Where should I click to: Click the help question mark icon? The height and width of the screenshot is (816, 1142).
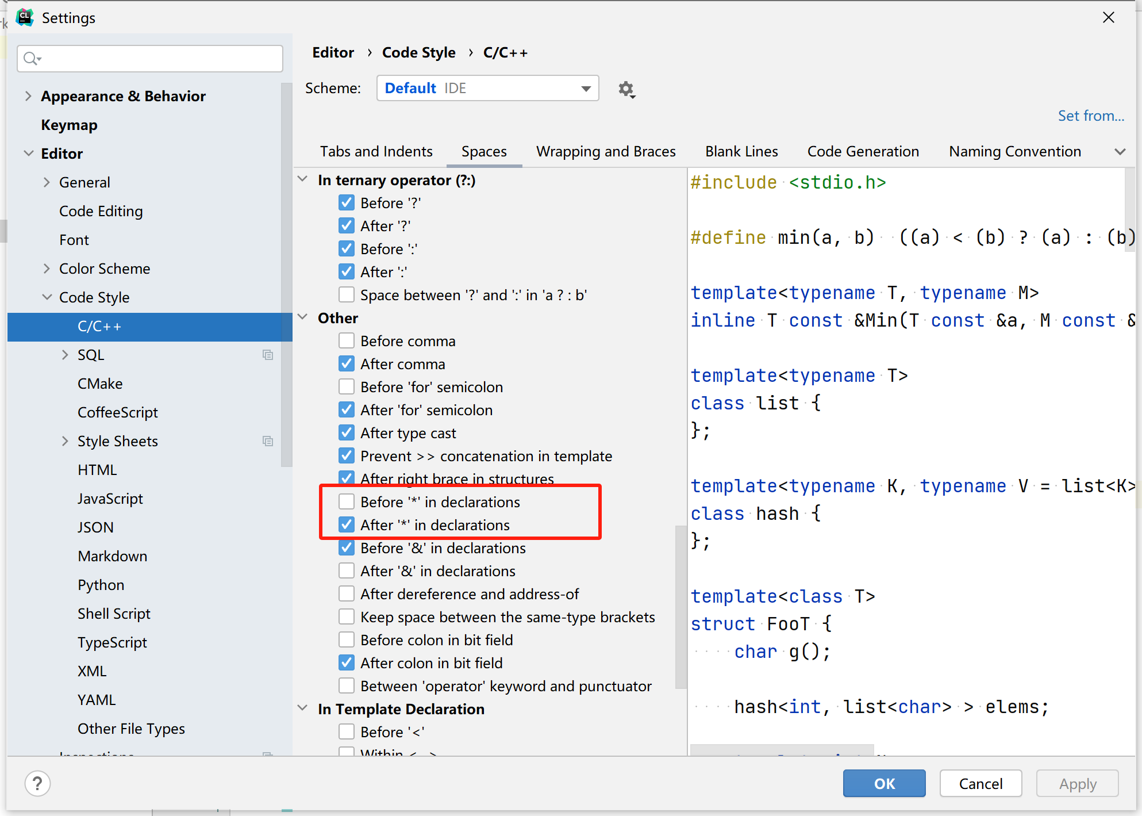[38, 783]
